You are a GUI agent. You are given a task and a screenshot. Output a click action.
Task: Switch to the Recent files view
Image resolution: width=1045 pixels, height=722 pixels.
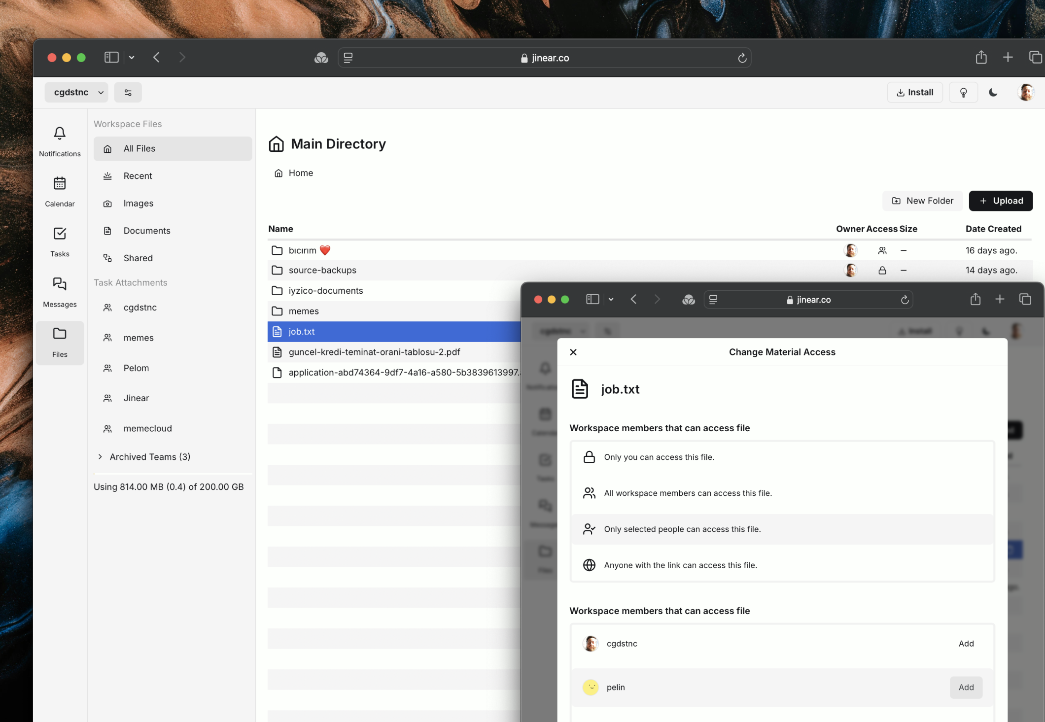click(x=138, y=176)
